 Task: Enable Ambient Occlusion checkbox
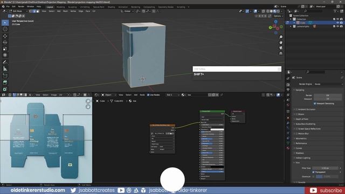[x=296, y=109]
